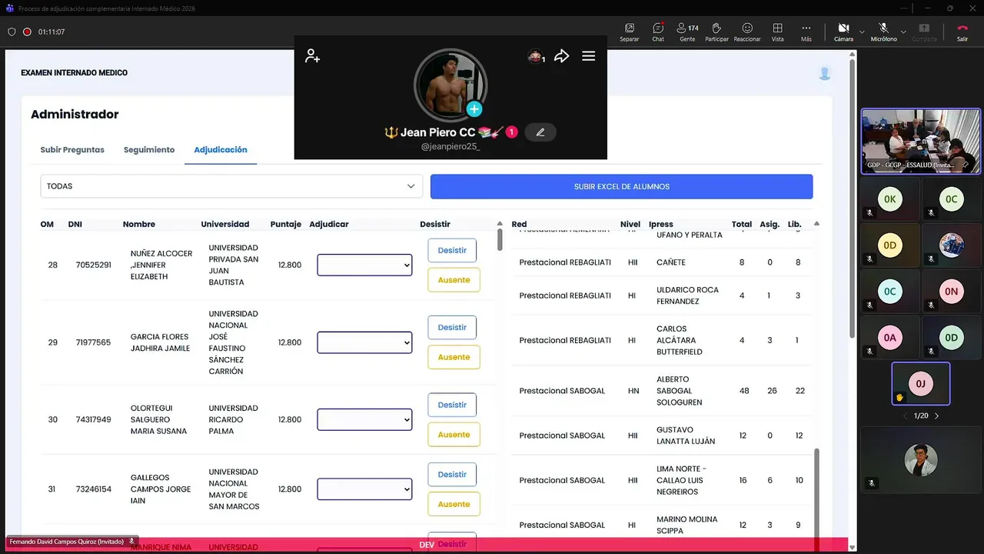The image size is (984, 554).
Task: Click the user avatar icon in page header
Action: [x=824, y=74]
